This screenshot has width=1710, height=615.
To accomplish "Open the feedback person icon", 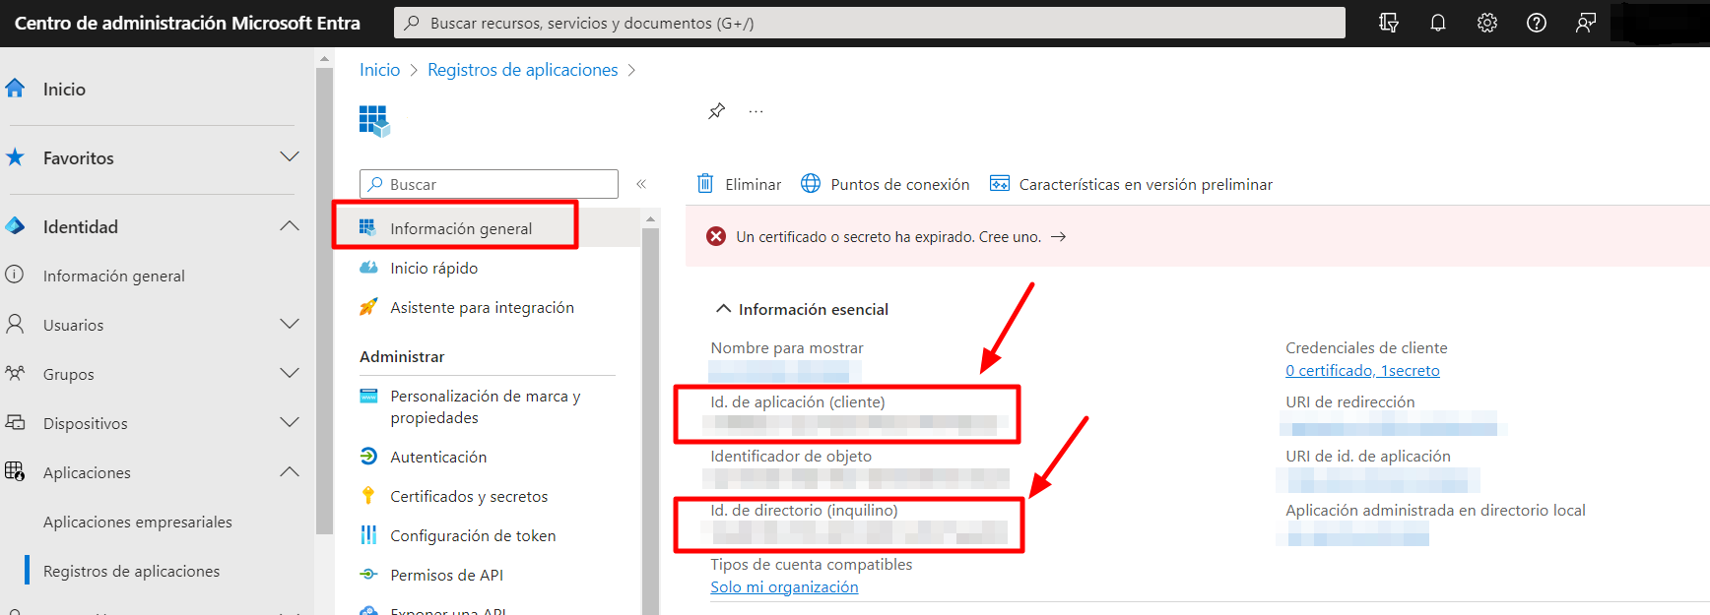I will pyautogui.click(x=1585, y=23).
